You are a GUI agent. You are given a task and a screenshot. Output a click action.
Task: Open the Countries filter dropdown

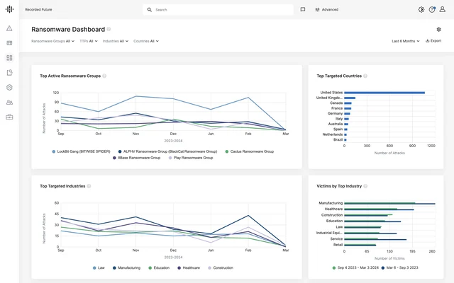pyautogui.click(x=146, y=41)
